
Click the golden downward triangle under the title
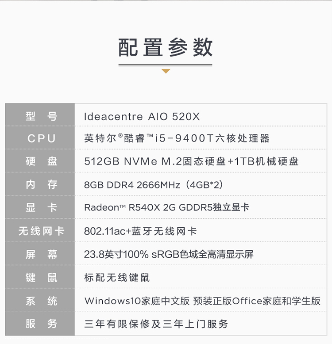(x=166, y=71)
